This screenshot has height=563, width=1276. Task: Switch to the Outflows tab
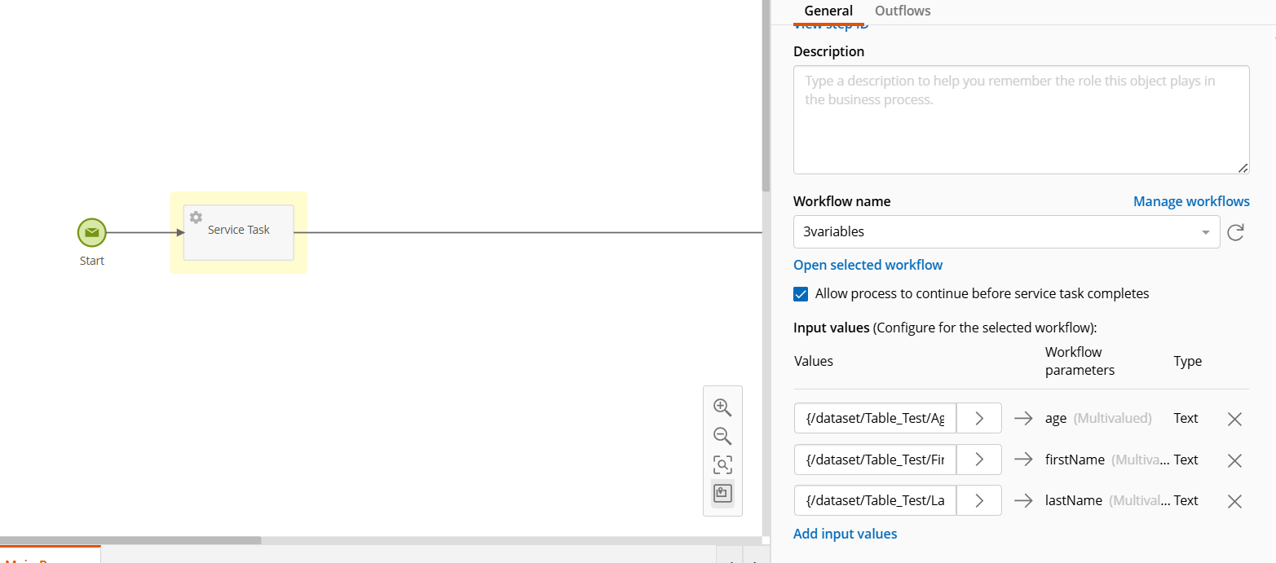point(903,11)
